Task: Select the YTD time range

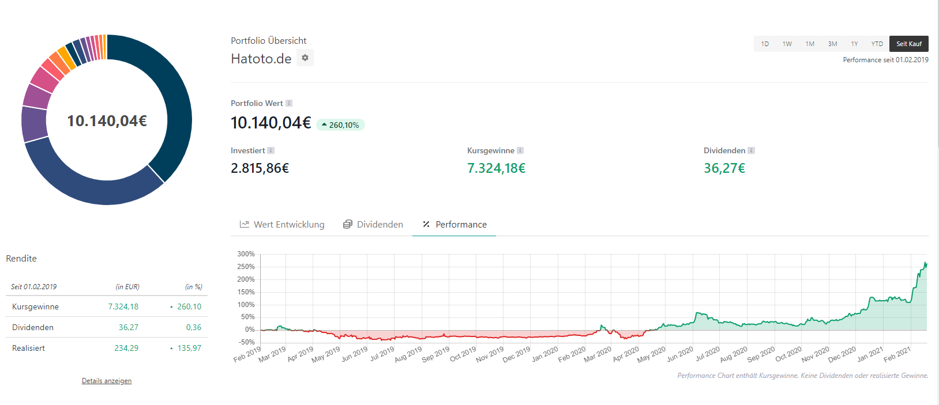Action: pyautogui.click(x=877, y=44)
